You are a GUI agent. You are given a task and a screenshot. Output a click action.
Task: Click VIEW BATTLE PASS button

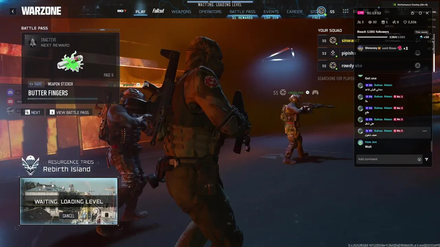(x=69, y=112)
